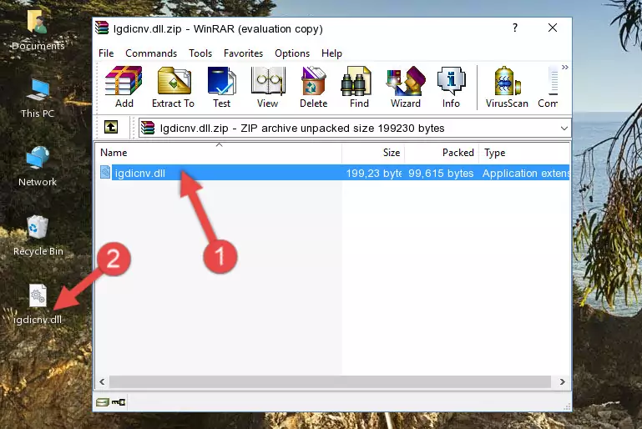Click the Extract To toolbar icon

point(173,87)
